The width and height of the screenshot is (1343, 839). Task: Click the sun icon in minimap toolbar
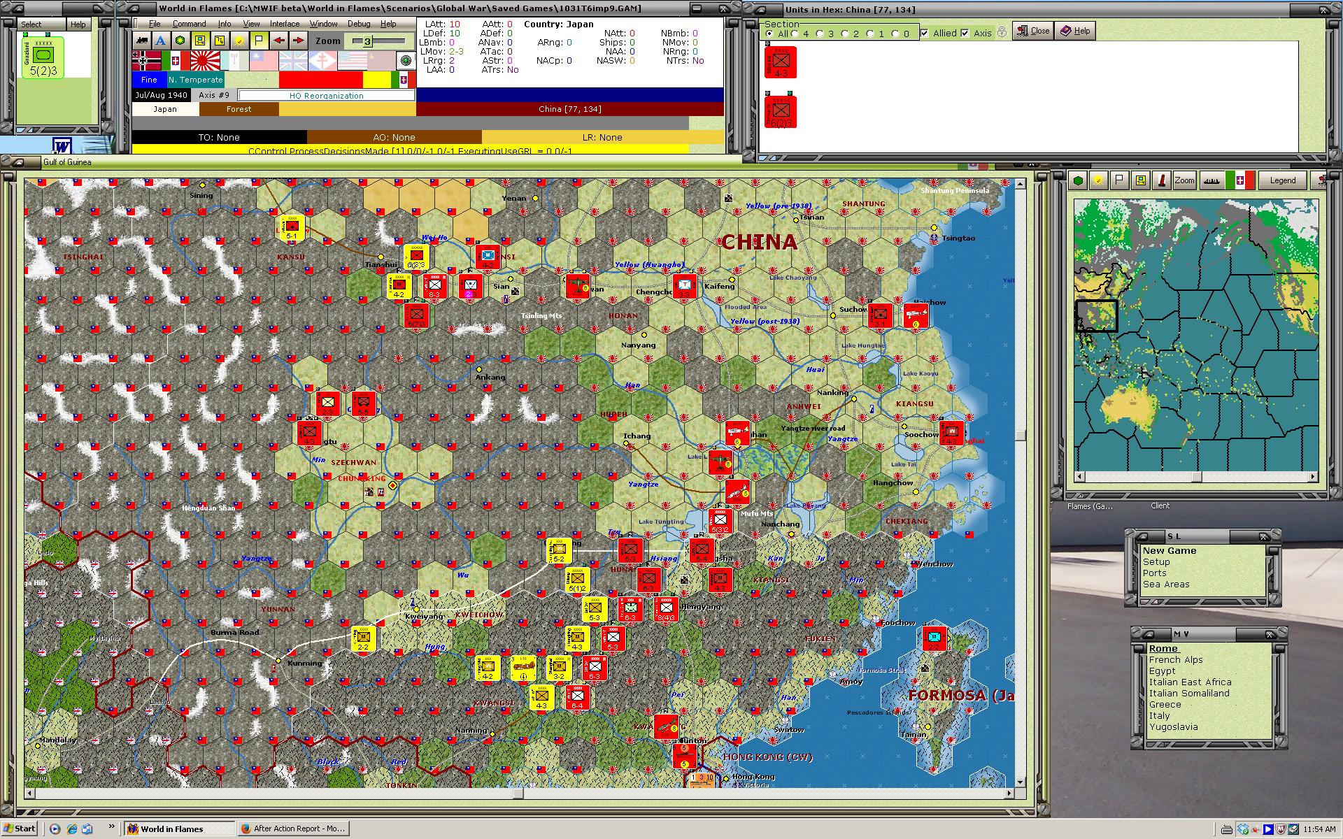point(1099,180)
